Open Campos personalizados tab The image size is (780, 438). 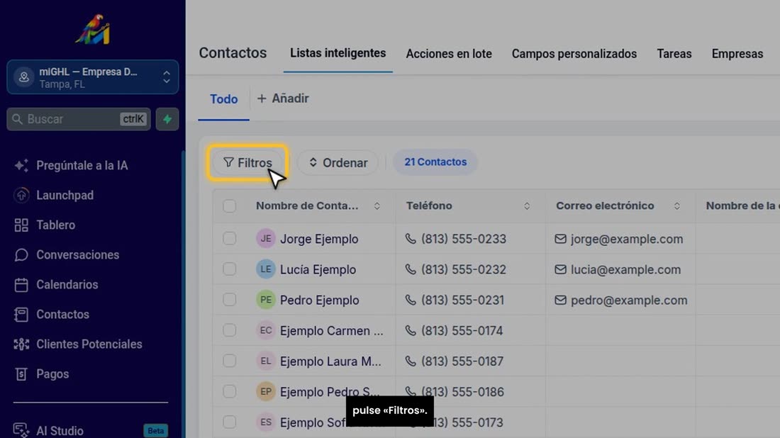(x=574, y=54)
